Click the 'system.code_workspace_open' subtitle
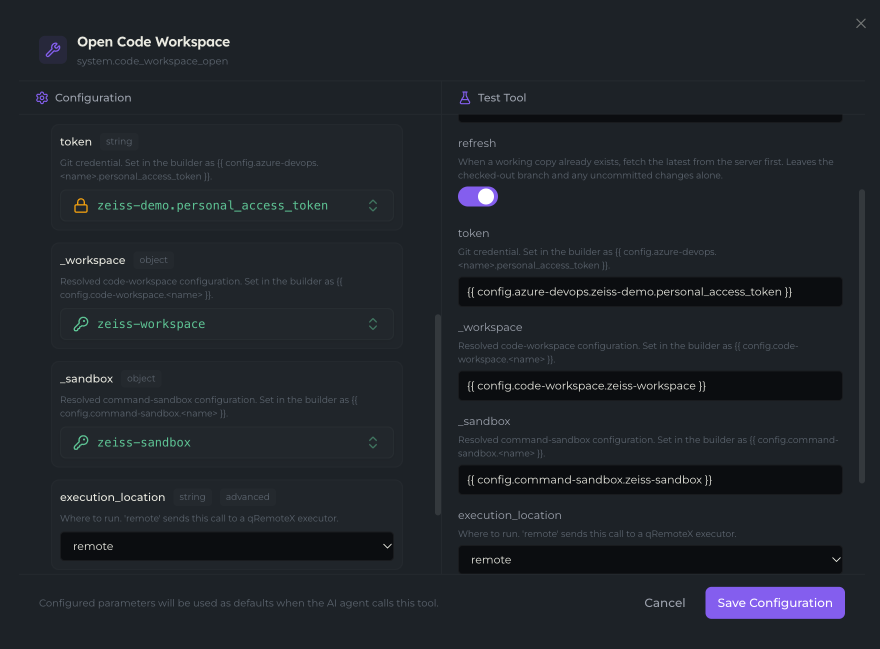 click(x=152, y=61)
